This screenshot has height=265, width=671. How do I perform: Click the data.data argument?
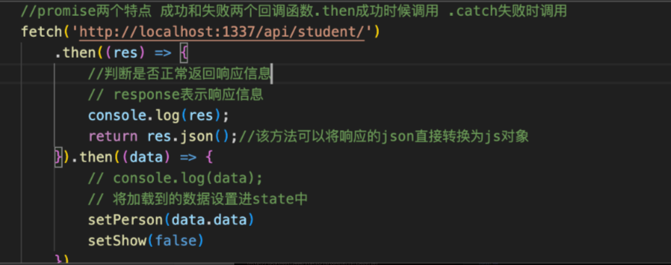tap(208, 220)
